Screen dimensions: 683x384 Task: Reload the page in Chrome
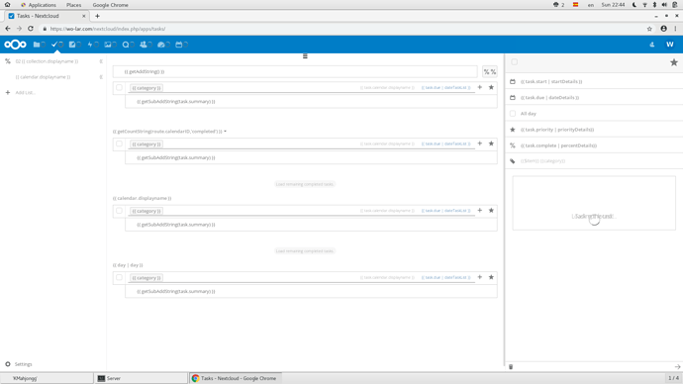coord(31,29)
